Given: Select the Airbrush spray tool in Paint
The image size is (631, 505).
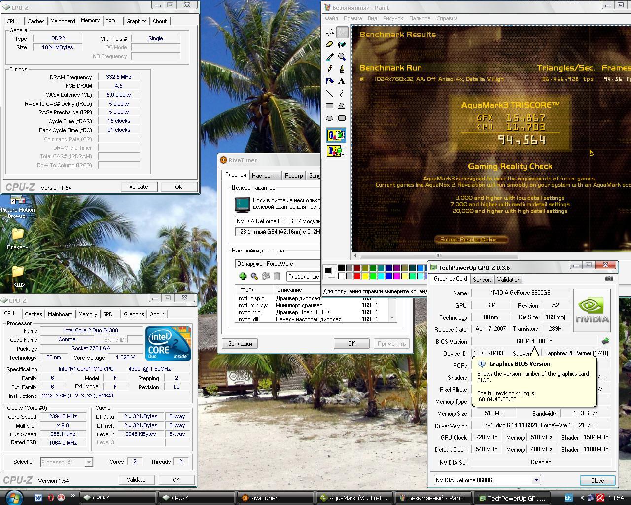Looking at the screenshot, I should (x=330, y=81).
